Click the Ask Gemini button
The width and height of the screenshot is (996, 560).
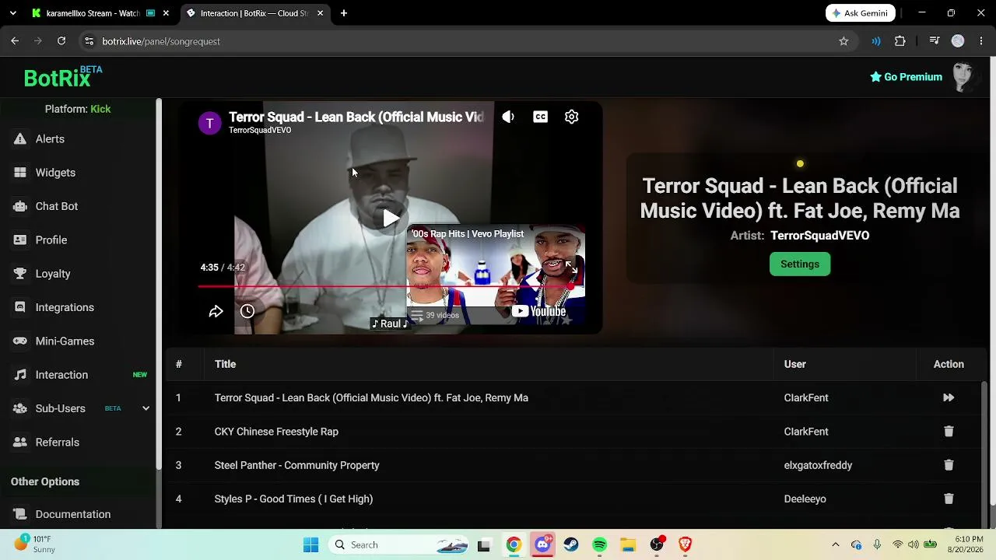coord(861,13)
